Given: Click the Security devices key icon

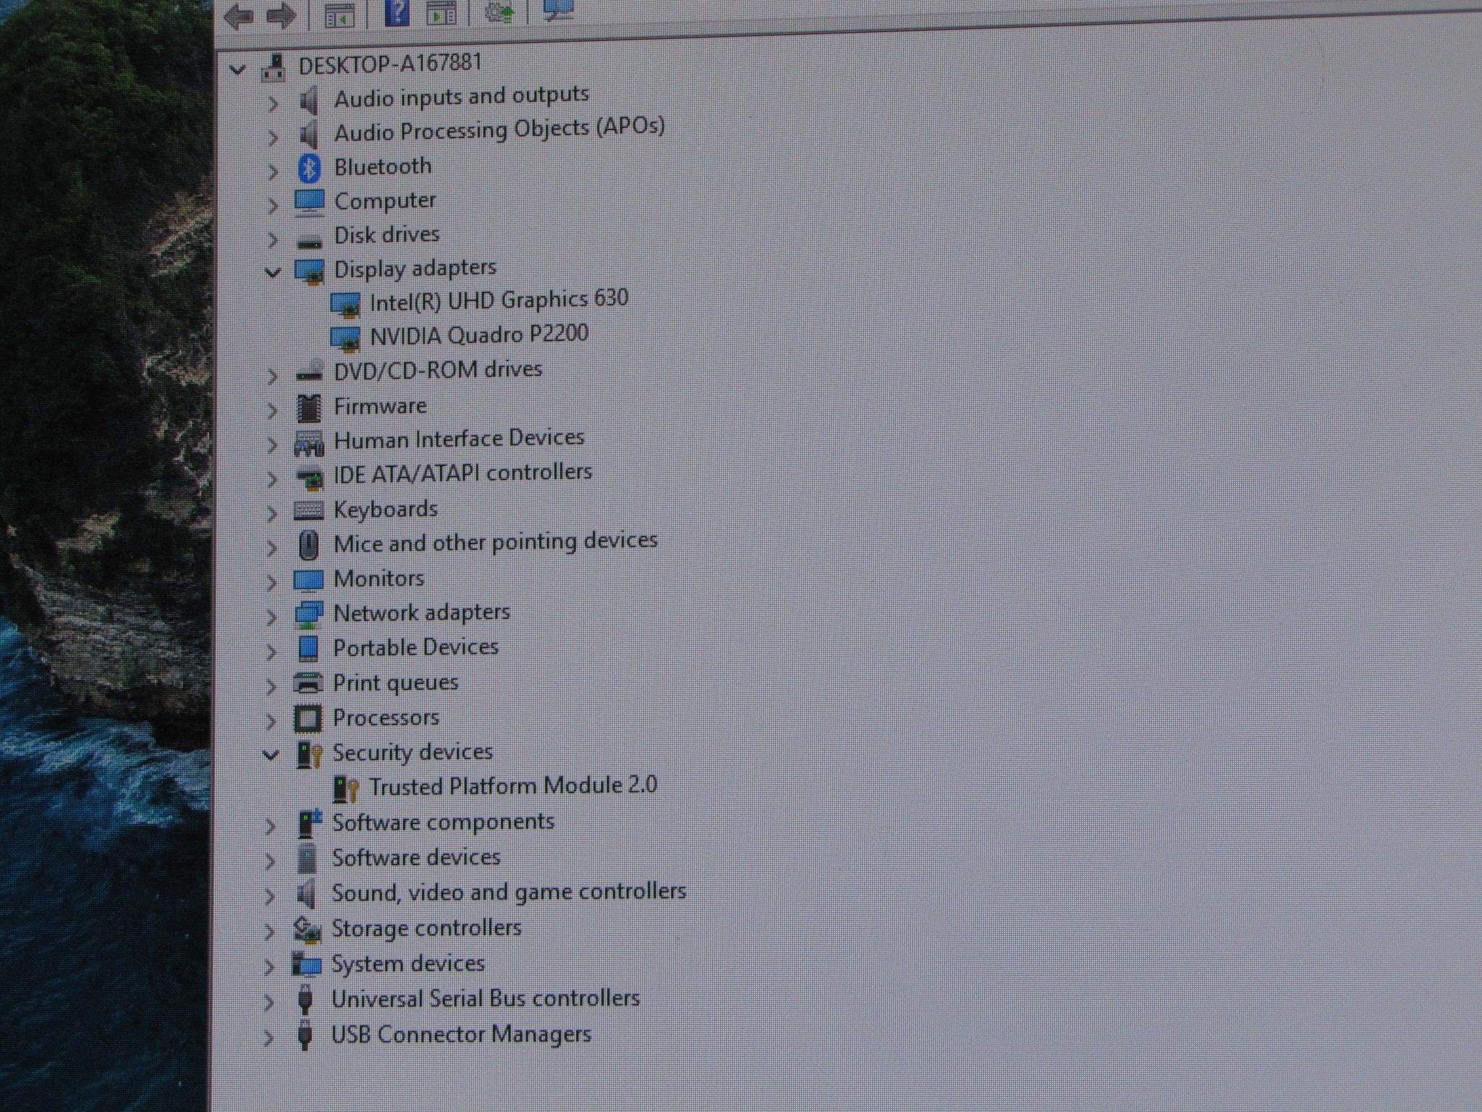Looking at the screenshot, I should 310,754.
